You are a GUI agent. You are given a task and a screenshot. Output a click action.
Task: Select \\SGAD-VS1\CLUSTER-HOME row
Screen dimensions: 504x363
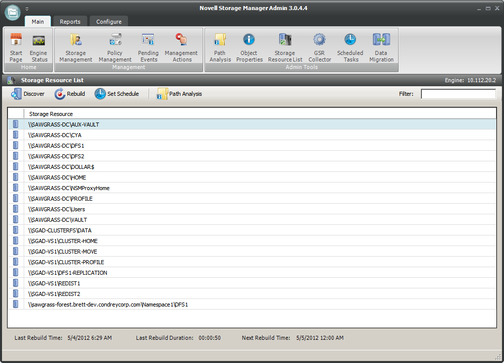click(252, 241)
